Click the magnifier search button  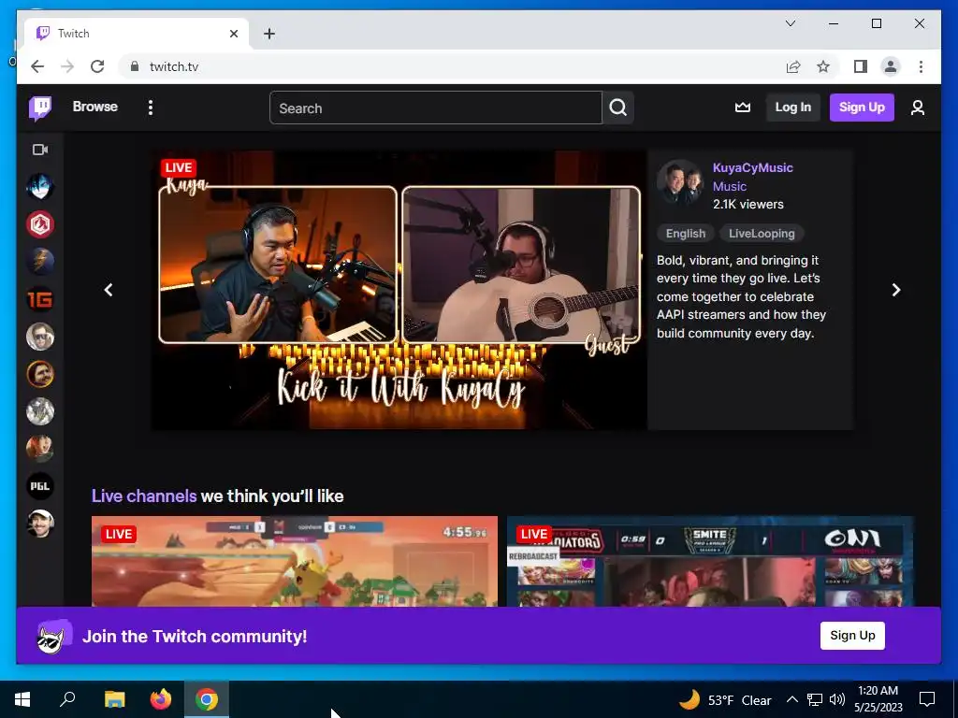point(617,108)
